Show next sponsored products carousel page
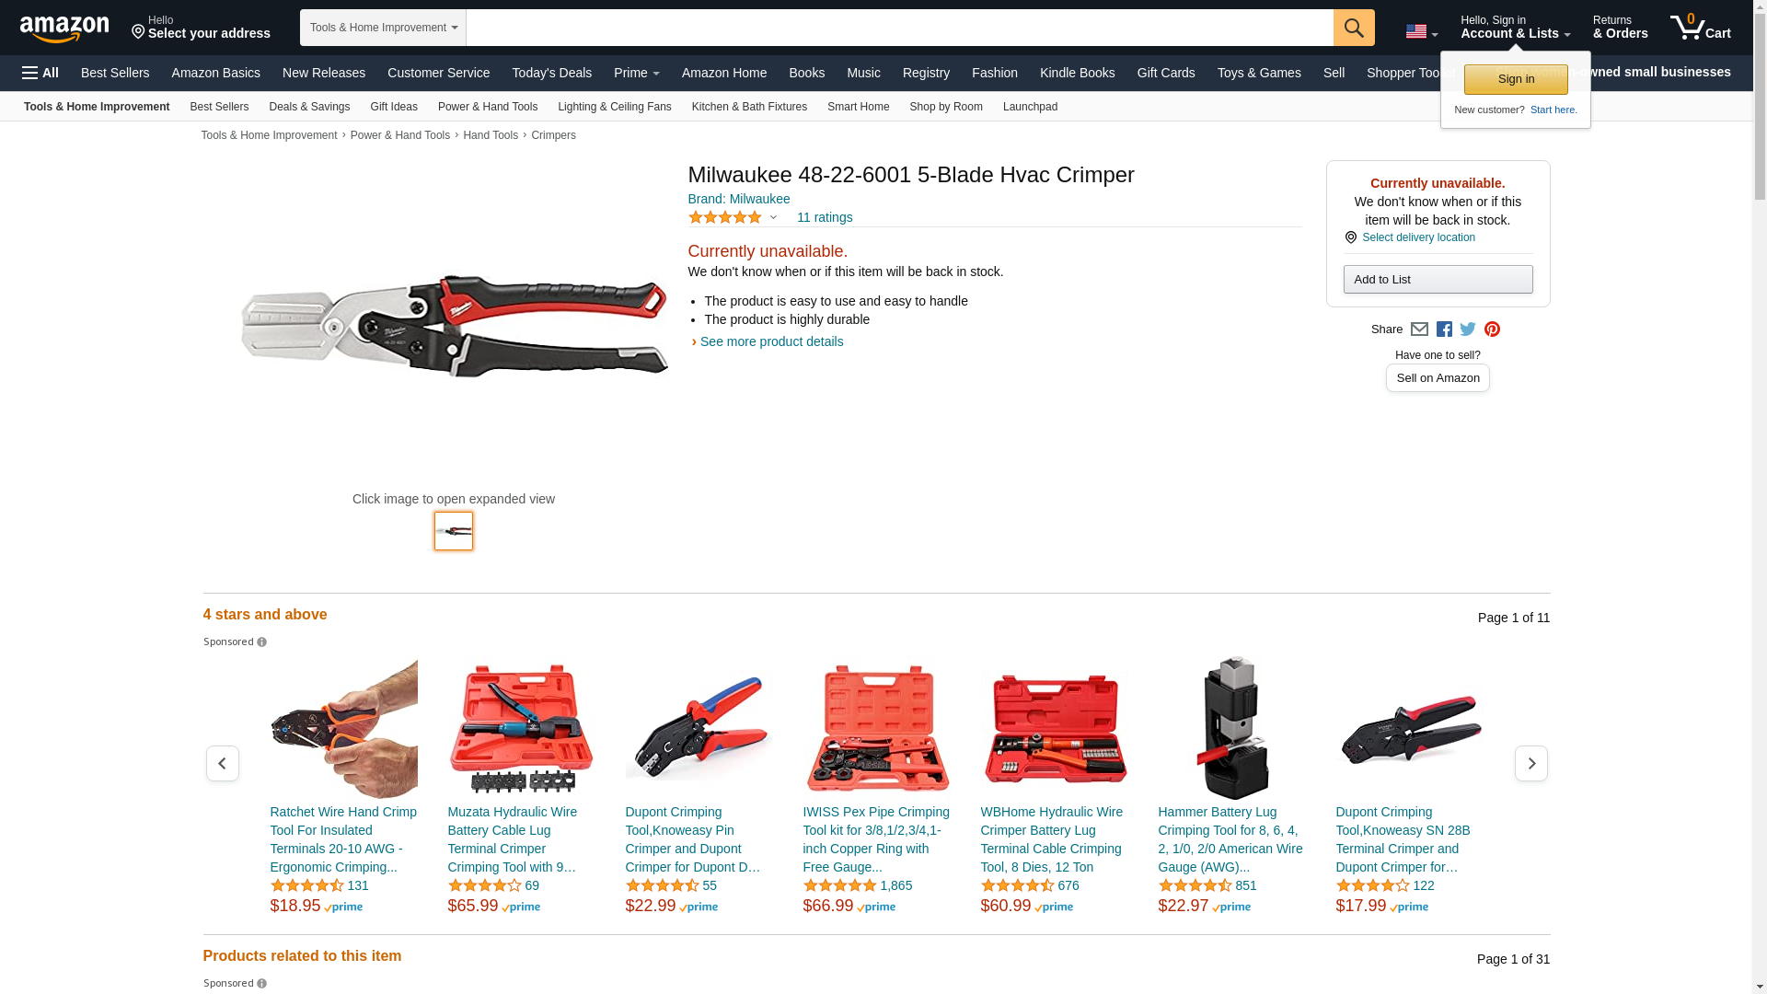Screen dimensions: 1767x994 tap(1531, 763)
